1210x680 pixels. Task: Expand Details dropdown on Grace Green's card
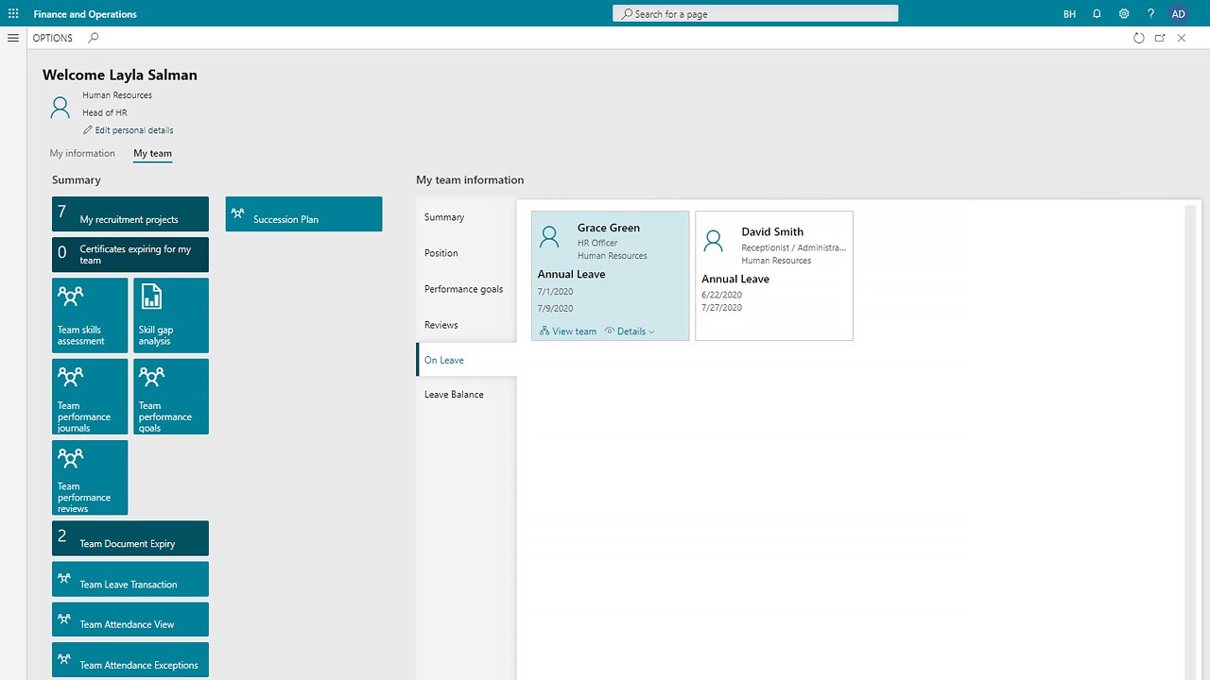pyautogui.click(x=630, y=331)
